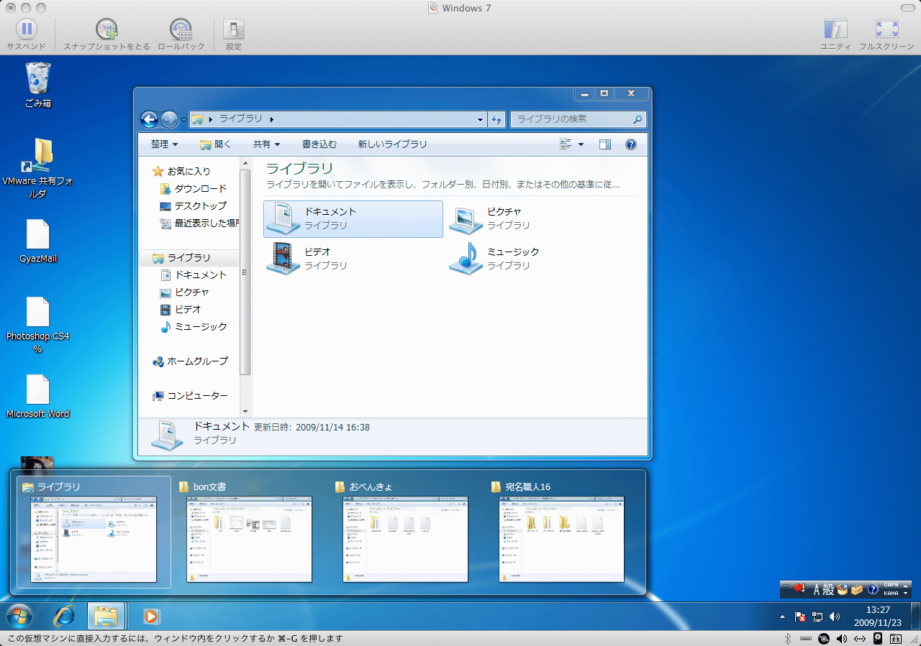Click VMware Bluetooth status icon

point(787,638)
